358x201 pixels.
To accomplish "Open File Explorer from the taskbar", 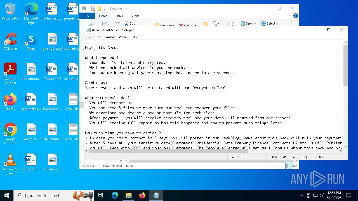I will point(129,195).
